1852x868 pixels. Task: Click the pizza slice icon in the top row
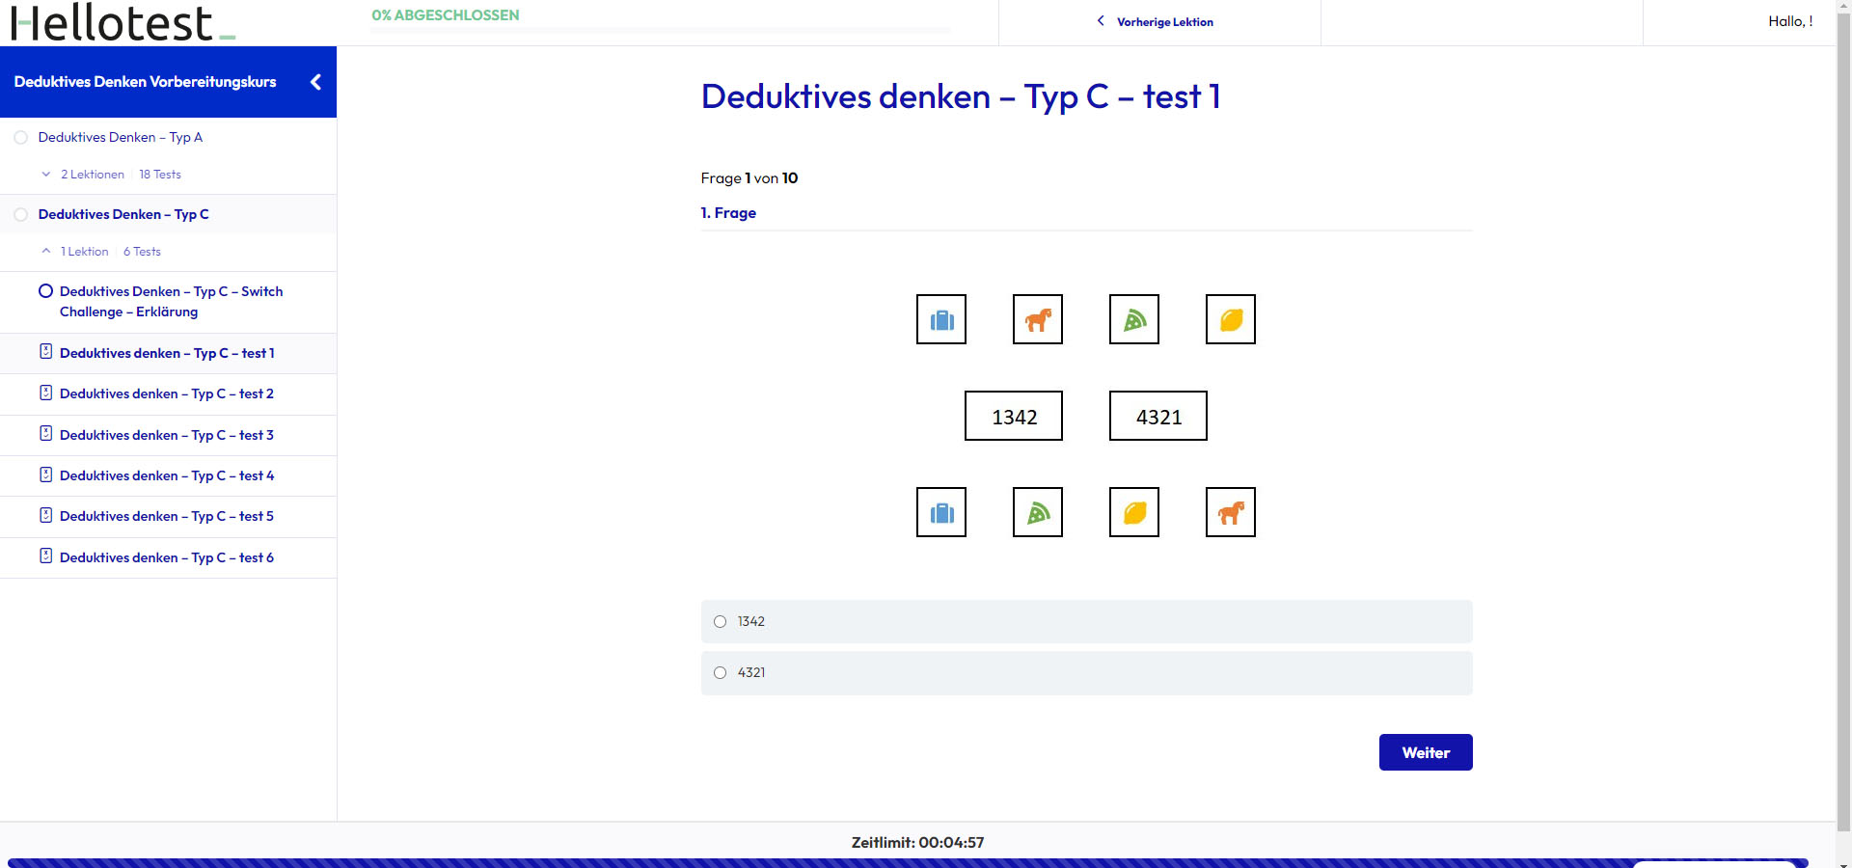pyautogui.click(x=1134, y=319)
